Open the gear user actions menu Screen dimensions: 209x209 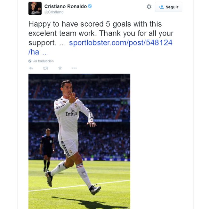[x=149, y=7]
